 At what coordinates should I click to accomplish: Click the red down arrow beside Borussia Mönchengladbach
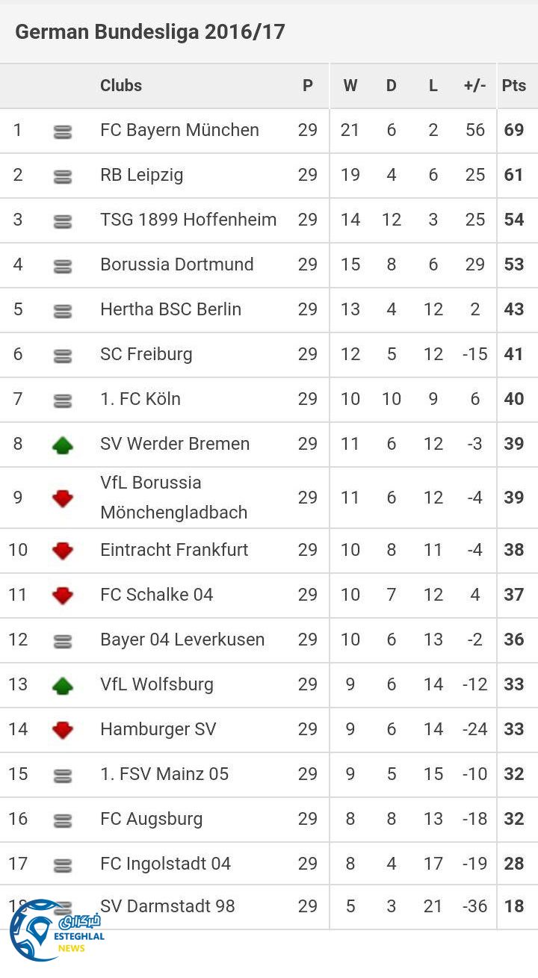pyautogui.click(x=63, y=498)
